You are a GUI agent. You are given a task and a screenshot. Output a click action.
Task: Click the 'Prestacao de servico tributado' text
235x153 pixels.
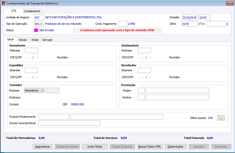tap(63, 24)
